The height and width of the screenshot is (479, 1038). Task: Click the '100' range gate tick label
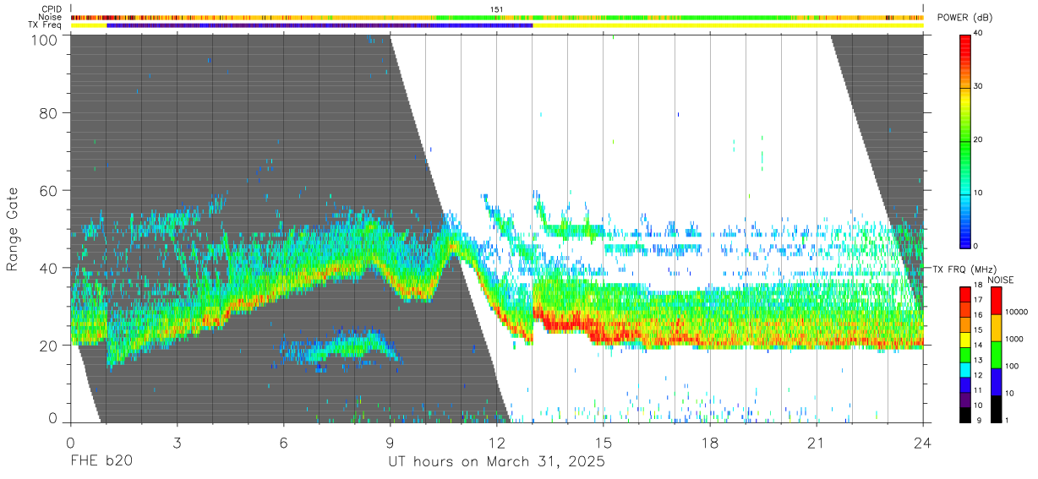click(44, 39)
